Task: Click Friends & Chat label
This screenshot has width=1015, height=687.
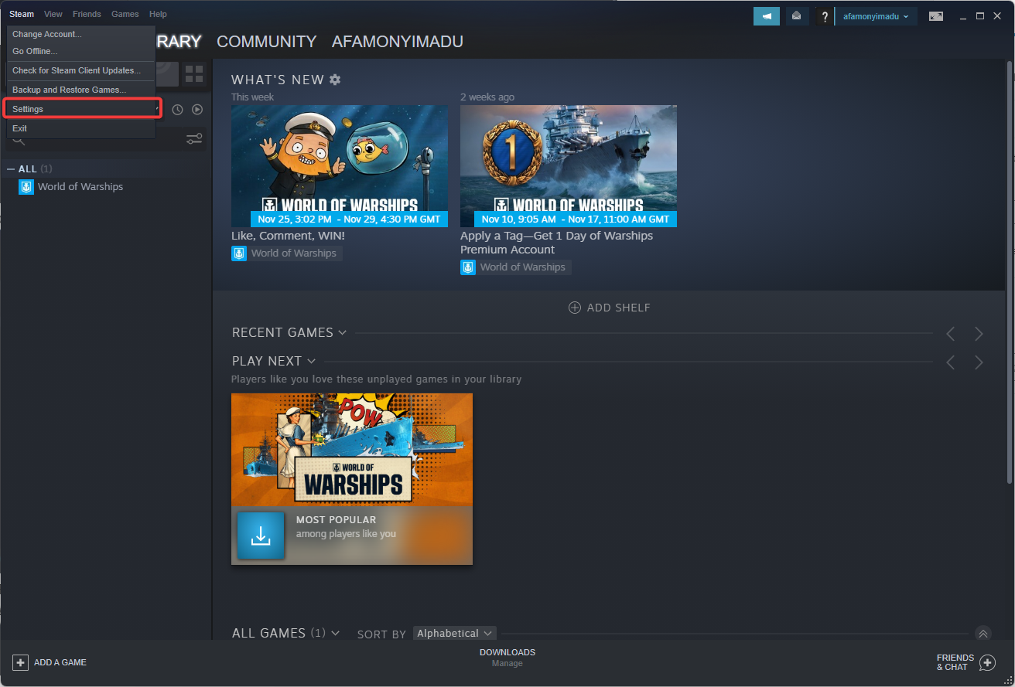Action: [955, 662]
